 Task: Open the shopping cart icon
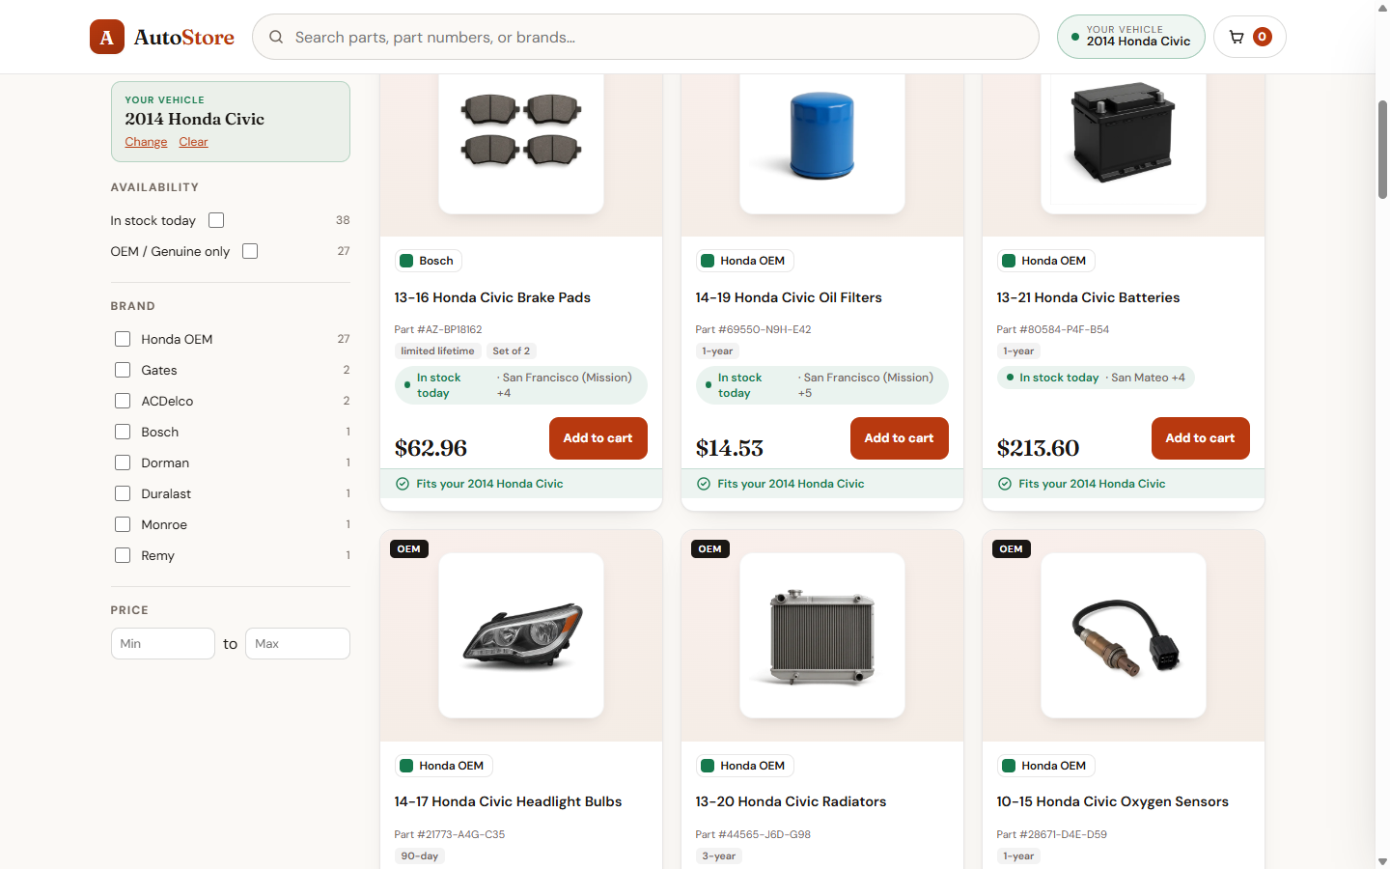(1237, 37)
